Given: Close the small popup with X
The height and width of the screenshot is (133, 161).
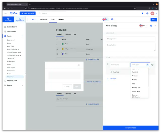Looking at the screenshot, I should (79, 65).
